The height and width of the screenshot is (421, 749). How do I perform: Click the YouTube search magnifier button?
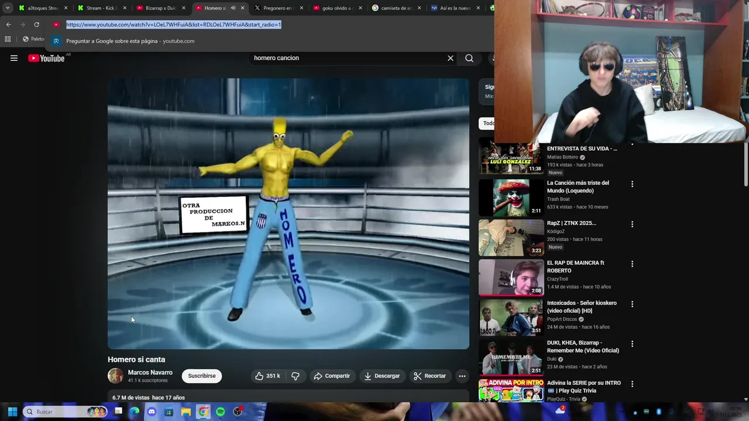tap(469, 58)
